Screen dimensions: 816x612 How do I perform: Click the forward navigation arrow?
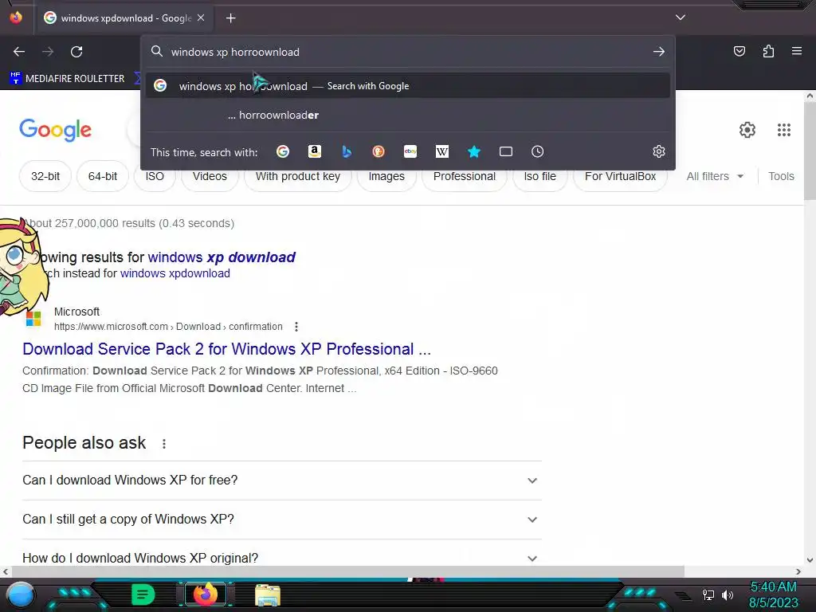(x=48, y=52)
